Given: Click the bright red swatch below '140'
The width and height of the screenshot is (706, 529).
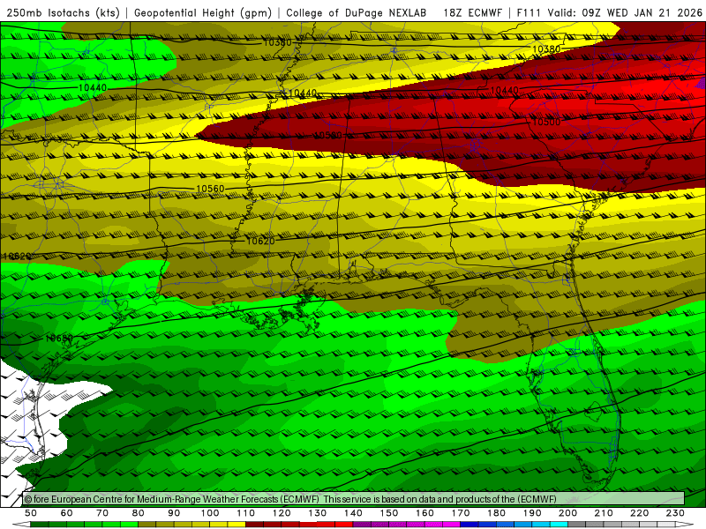Looking at the screenshot, I should tap(344, 525).
